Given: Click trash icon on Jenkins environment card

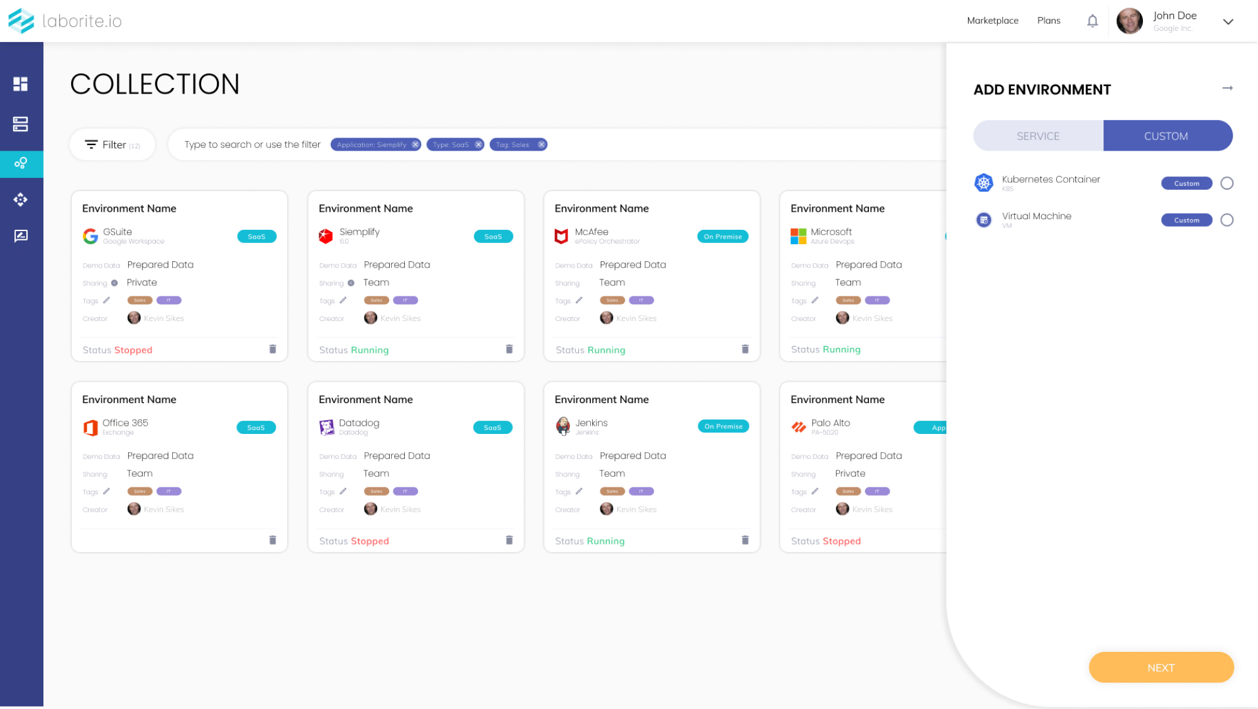Looking at the screenshot, I should click(745, 540).
